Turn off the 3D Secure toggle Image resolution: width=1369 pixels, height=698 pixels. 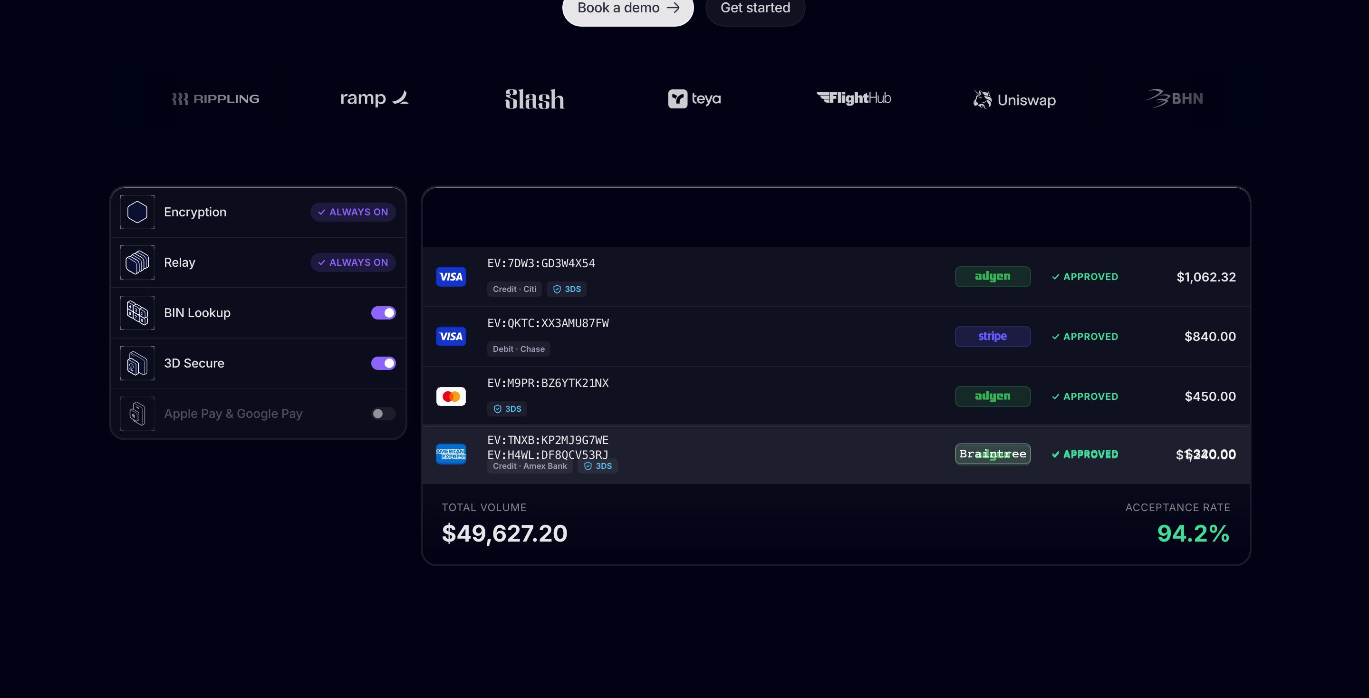click(x=383, y=364)
